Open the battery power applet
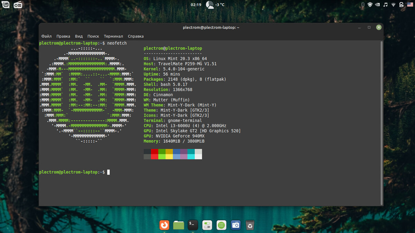The width and height of the screenshot is (415, 233). [402, 5]
